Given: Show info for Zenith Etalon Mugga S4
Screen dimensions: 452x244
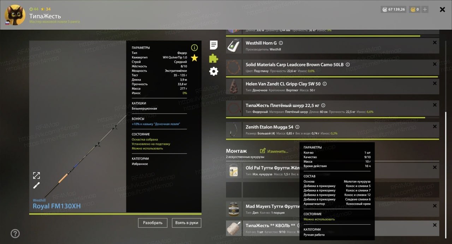Looking at the screenshot, I should (297, 127).
